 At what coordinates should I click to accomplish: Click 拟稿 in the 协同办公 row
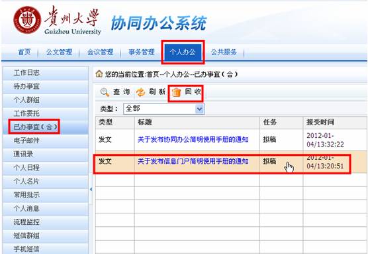point(269,139)
